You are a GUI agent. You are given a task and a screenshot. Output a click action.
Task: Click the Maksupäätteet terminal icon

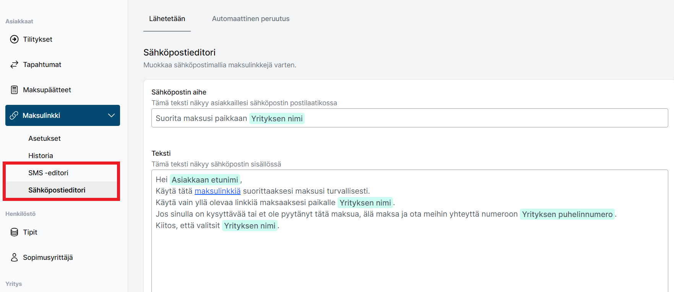(x=14, y=90)
